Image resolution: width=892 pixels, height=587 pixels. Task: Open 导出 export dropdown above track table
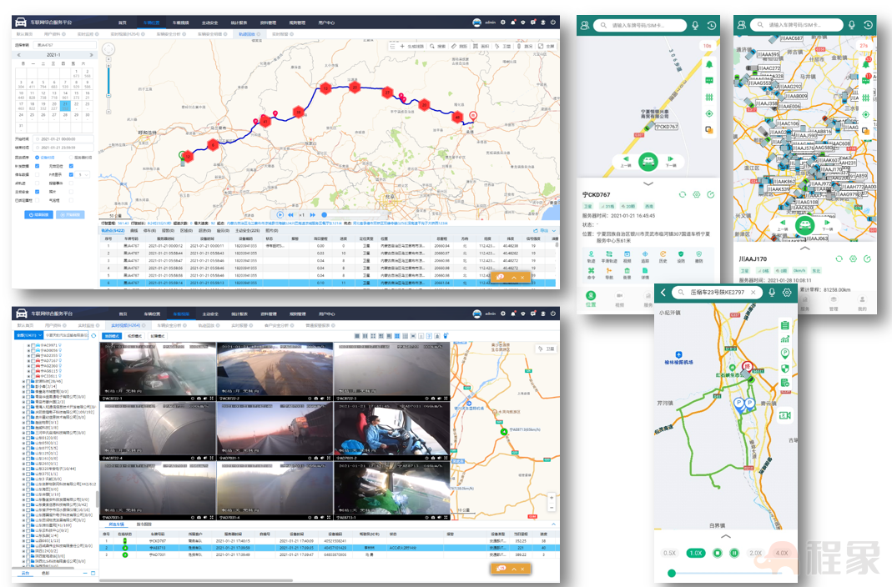[543, 230]
